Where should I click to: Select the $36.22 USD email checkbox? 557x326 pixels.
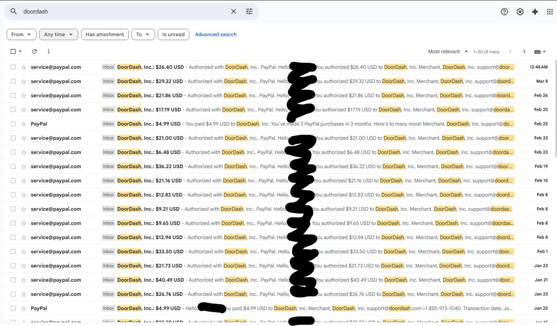click(x=13, y=166)
